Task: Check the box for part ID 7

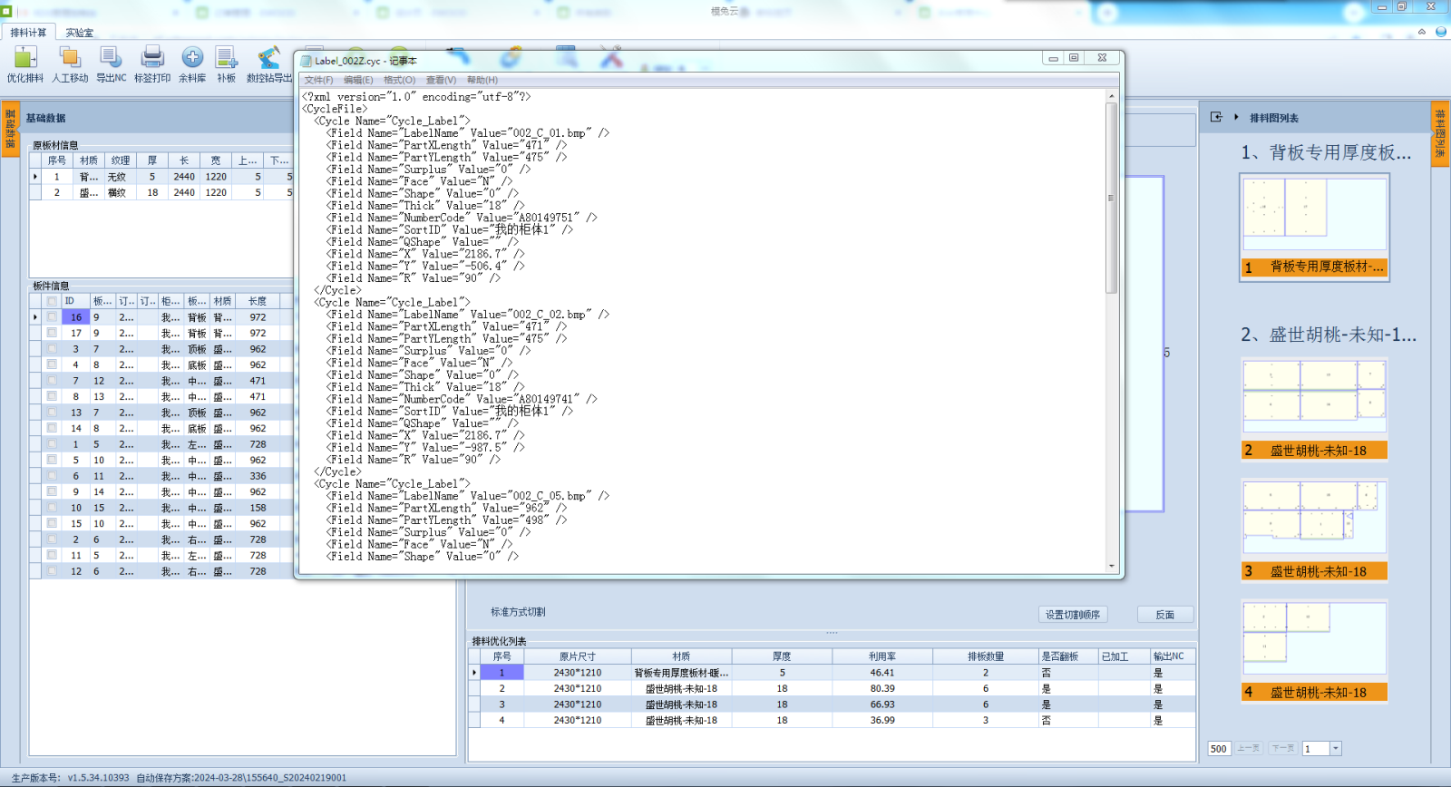Action: click(x=52, y=381)
